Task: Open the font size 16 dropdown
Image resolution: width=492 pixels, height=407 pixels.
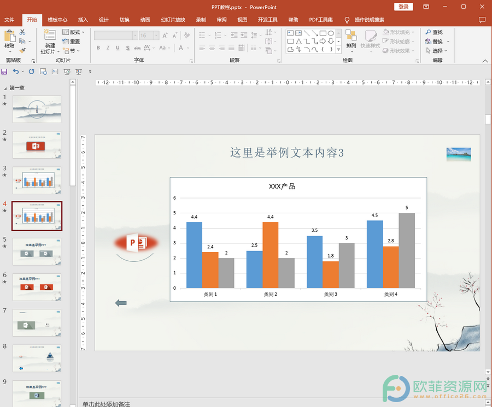Action: coord(156,35)
